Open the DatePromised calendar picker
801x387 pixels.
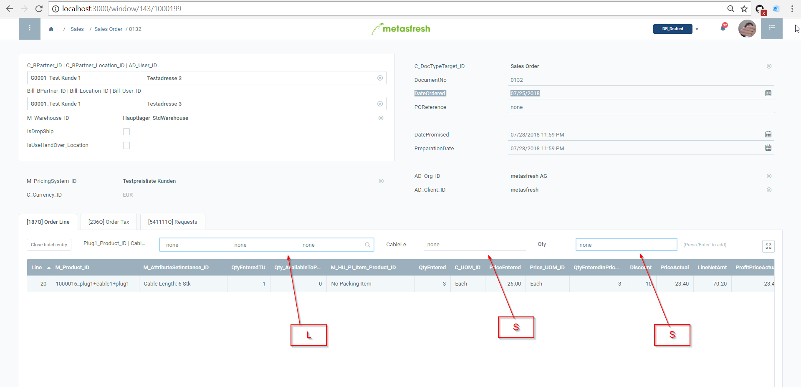pos(768,134)
